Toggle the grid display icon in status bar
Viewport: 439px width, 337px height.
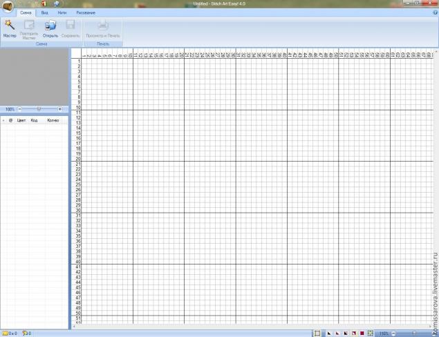tap(317, 333)
